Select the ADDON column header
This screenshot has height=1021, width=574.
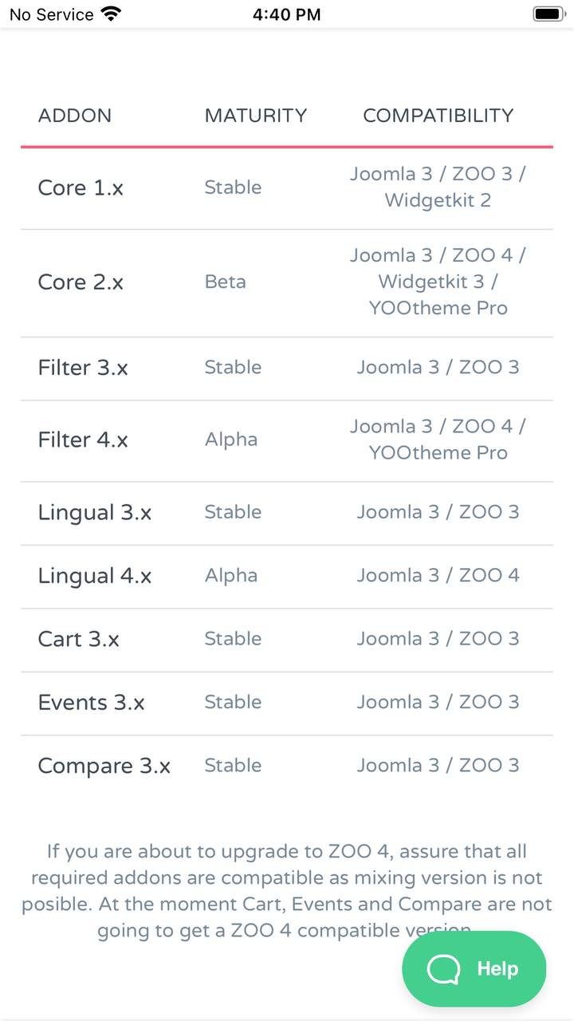[x=75, y=116]
